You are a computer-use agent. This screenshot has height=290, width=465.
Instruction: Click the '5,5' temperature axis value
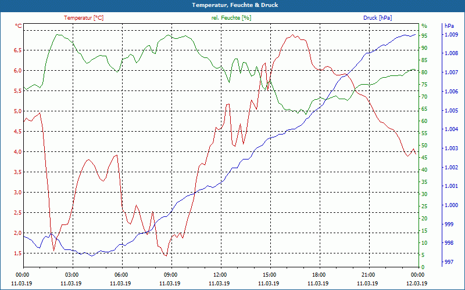[x=18, y=91]
